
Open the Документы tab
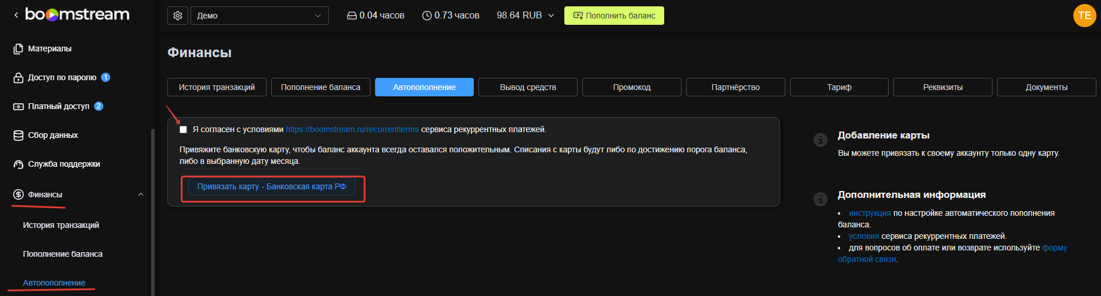click(x=1047, y=87)
